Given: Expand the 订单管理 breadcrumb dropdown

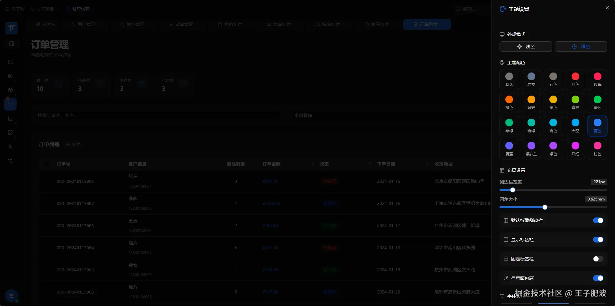Looking at the screenshot, I should (45, 9).
